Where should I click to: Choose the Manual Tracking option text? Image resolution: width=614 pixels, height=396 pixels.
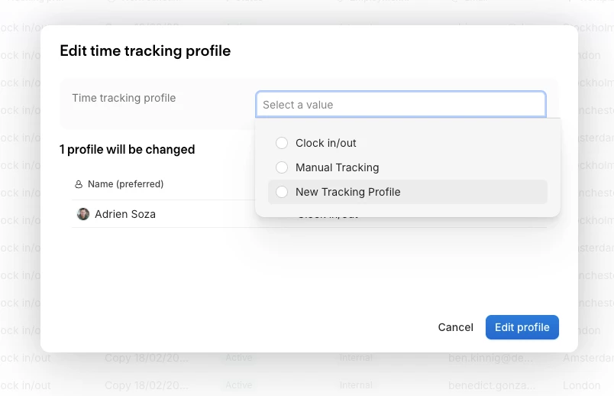[337, 167]
